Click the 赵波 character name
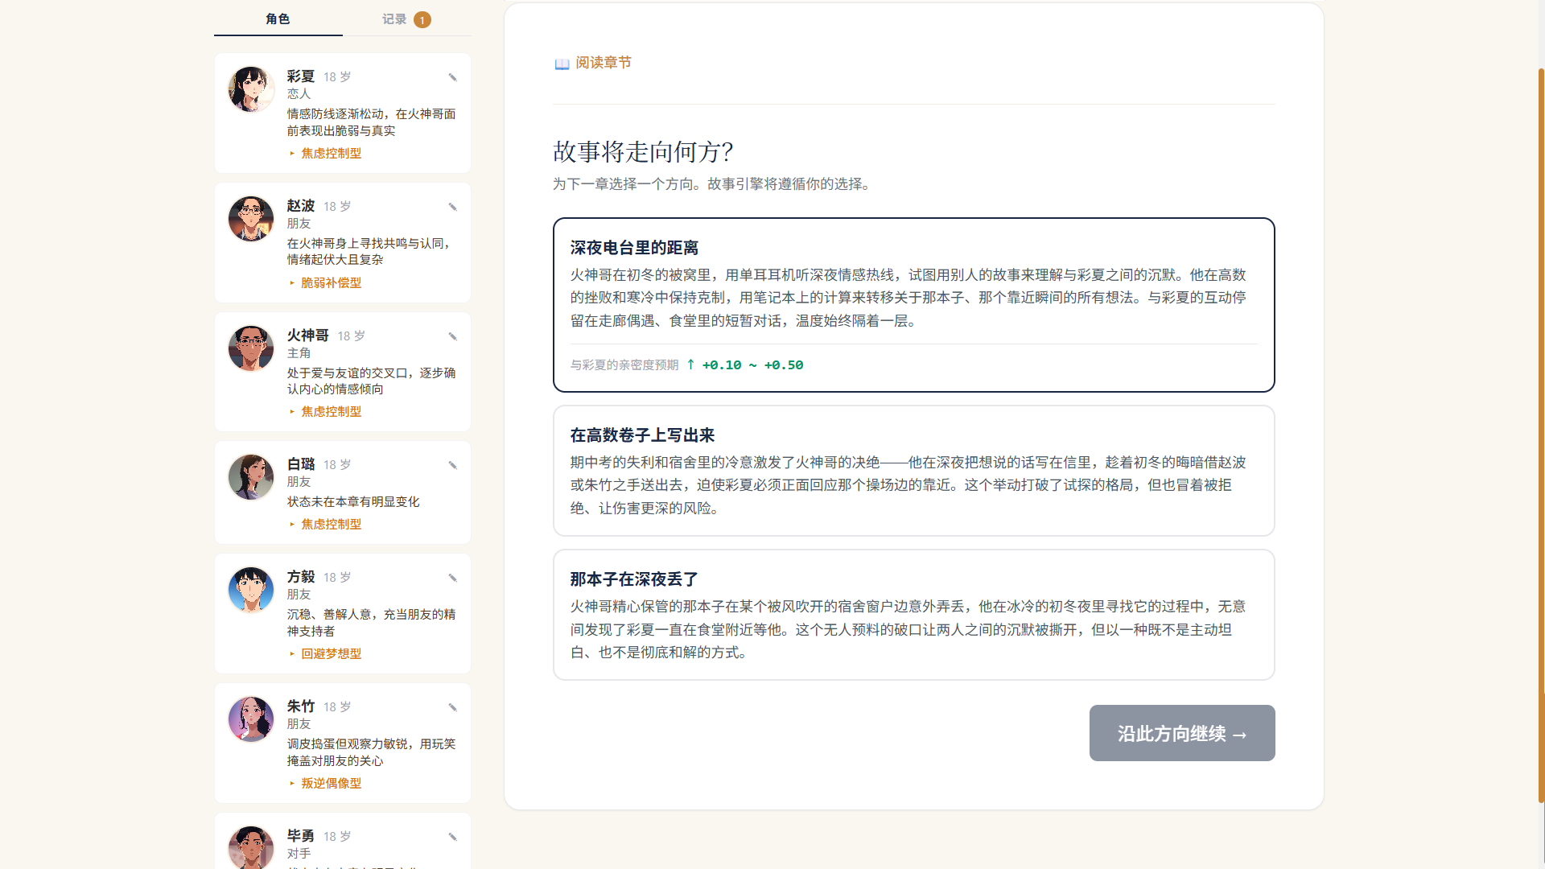The height and width of the screenshot is (869, 1545). (x=301, y=206)
